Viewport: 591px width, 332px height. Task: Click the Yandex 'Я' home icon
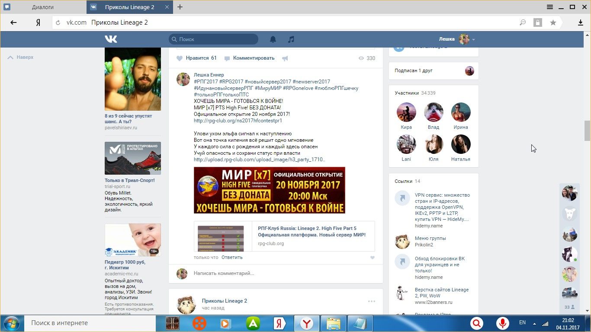point(38,22)
